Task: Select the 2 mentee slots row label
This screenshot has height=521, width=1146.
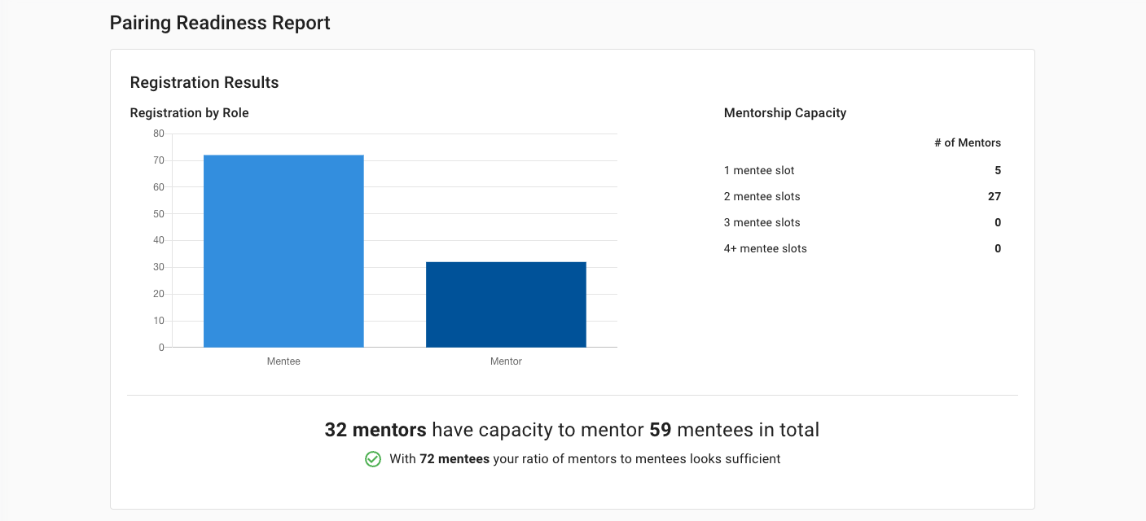Action: 762,196
